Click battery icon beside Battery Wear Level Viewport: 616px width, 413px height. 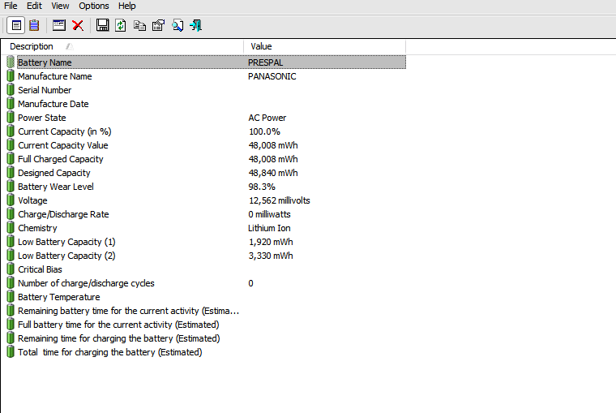point(11,186)
